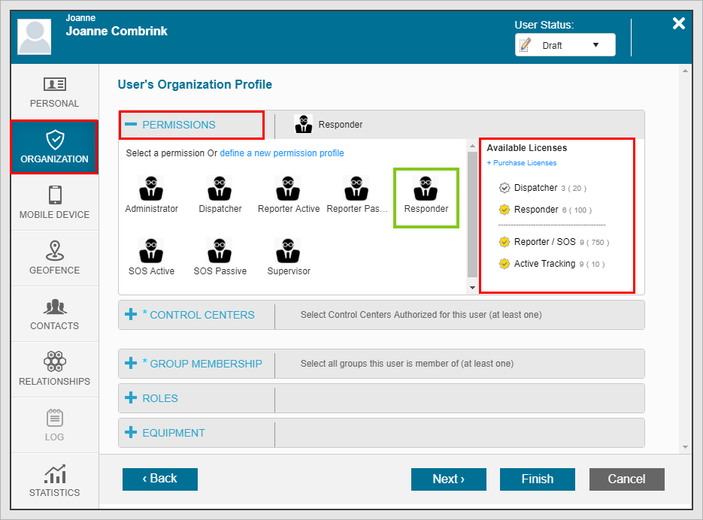Viewport: 703px width, 520px height.
Task: Select the Administrator permission icon
Action: click(x=151, y=189)
